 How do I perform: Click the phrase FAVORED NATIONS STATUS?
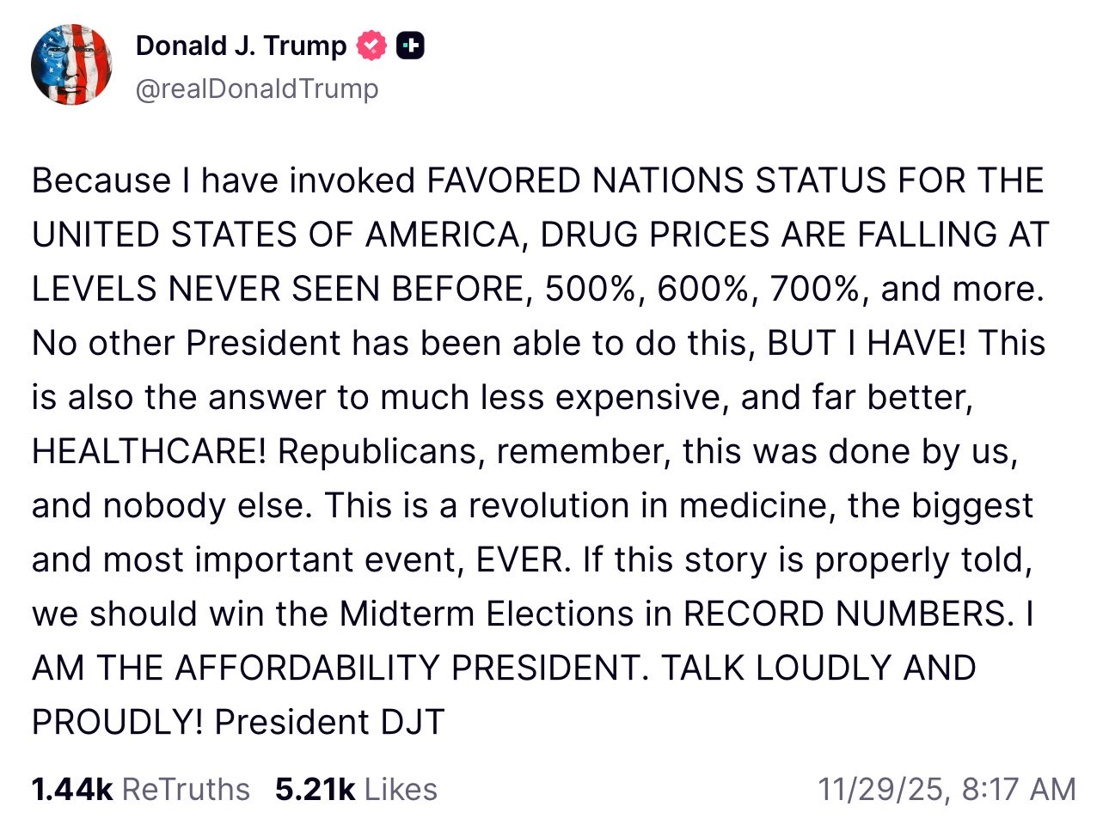[x=656, y=181]
